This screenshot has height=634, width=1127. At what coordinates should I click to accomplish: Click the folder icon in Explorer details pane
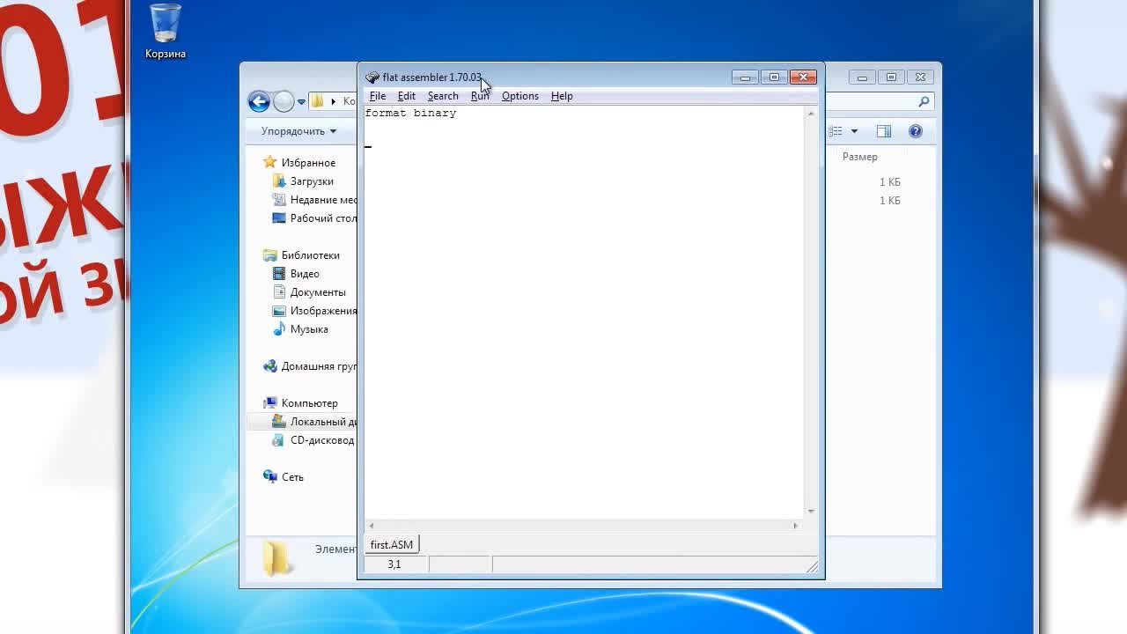coord(276,557)
